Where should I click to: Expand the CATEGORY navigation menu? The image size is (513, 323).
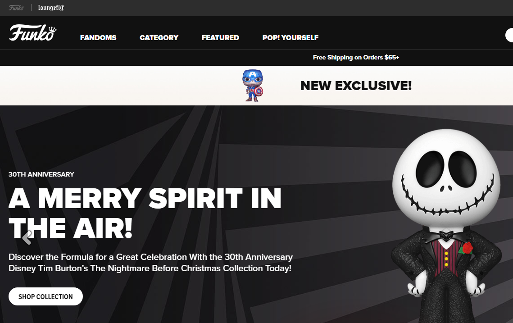[x=159, y=38]
